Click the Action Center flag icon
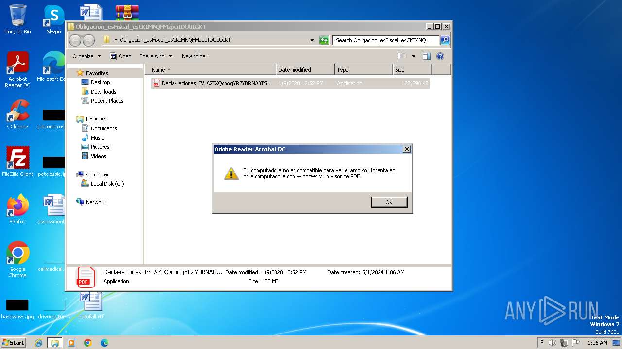622x349 pixels. tap(576, 343)
